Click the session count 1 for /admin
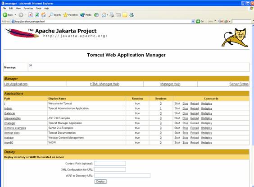The width and height of the screenshot is (254, 187). click(x=161, y=108)
